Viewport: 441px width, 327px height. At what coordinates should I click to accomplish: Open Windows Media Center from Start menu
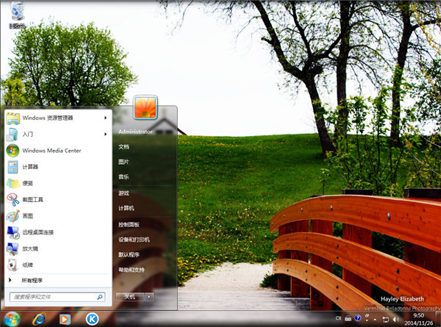coord(51,150)
